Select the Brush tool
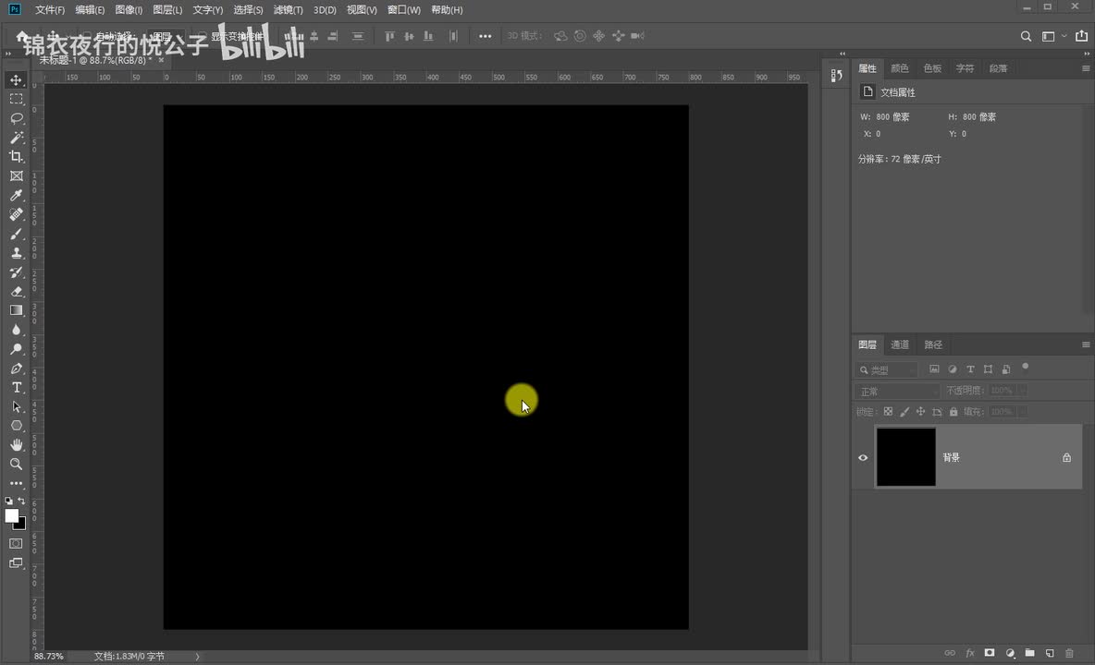The height and width of the screenshot is (665, 1095). point(16,235)
